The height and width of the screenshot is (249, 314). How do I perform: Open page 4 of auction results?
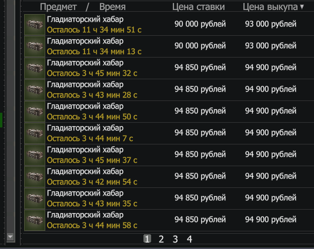click(x=189, y=239)
